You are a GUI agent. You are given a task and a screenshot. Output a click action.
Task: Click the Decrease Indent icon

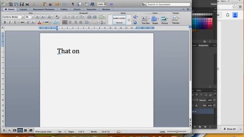tap(89, 17)
